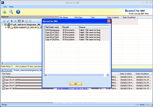Close the Kernel for BKF dialog
This screenshot has height=107, width=153.
point(109,21)
